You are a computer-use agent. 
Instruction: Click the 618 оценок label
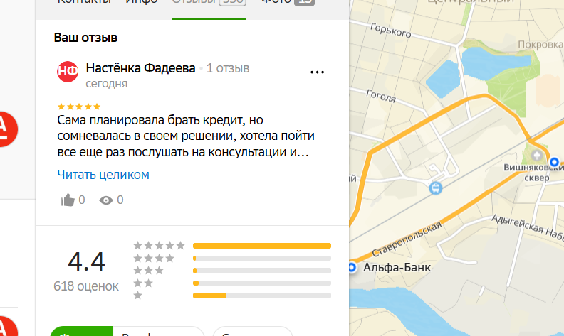tap(86, 286)
